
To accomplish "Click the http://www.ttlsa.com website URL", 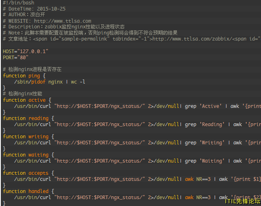I will [x=63, y=21].
